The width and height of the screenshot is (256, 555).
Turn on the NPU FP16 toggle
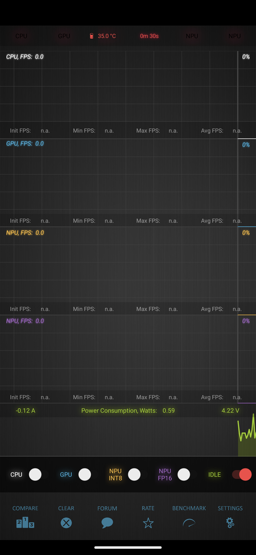(x=184, y=474)
